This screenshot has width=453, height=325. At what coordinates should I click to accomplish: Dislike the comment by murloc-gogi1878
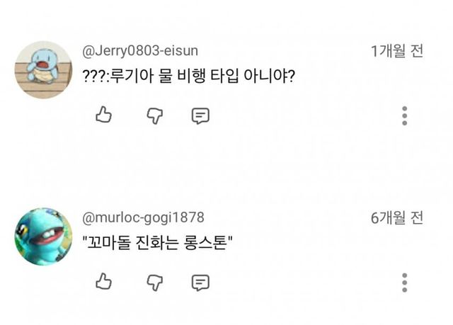[x=153, y=282]
